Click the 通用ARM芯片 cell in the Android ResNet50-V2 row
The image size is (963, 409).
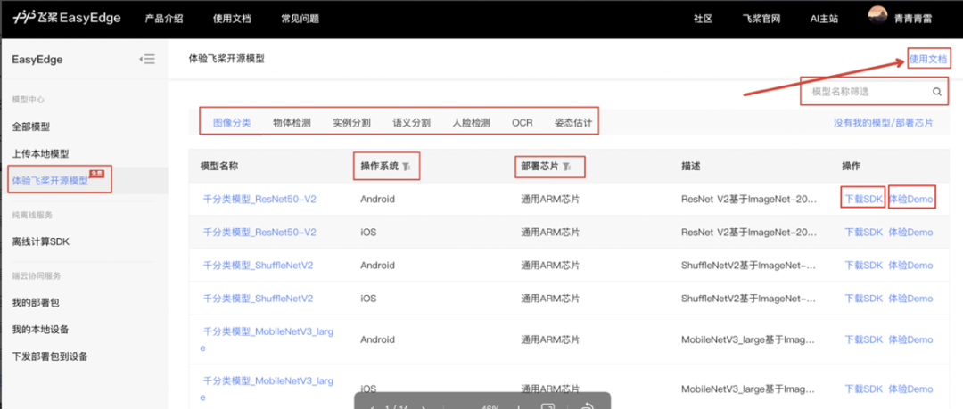[550, 199]
